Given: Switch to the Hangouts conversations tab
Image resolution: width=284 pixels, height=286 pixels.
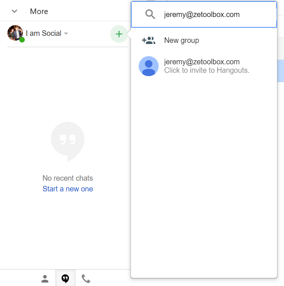Looking at the screenshot, I should pyautogui.click(x=65, y=278).
